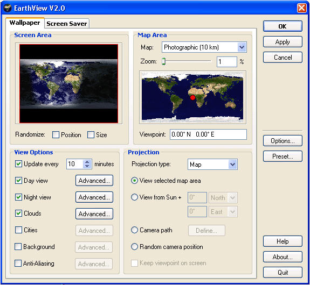This screenshot has height=285, width=310.
Task: Enable Randomize Position checkbox
Action: pos(56,135)
